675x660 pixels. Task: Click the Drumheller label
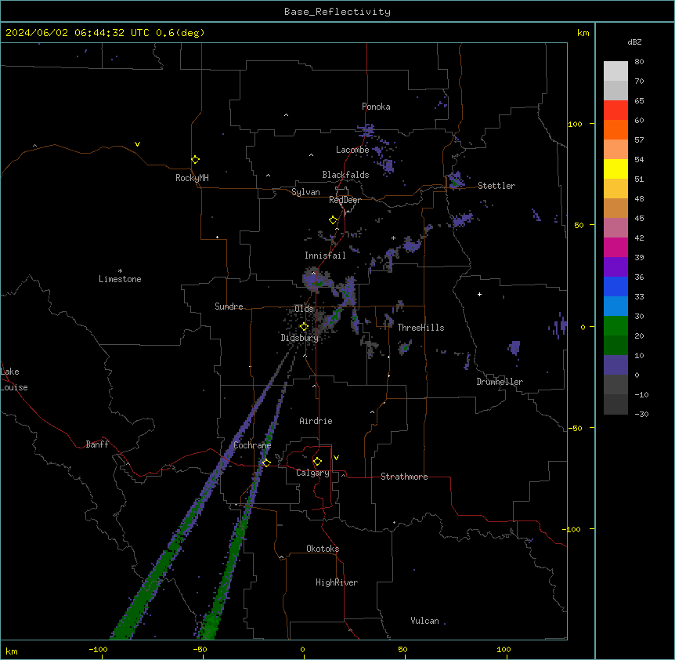point(500,382)
